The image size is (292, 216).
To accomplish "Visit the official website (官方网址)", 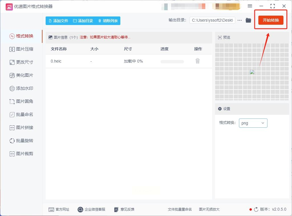I will [x=59, y=209].
